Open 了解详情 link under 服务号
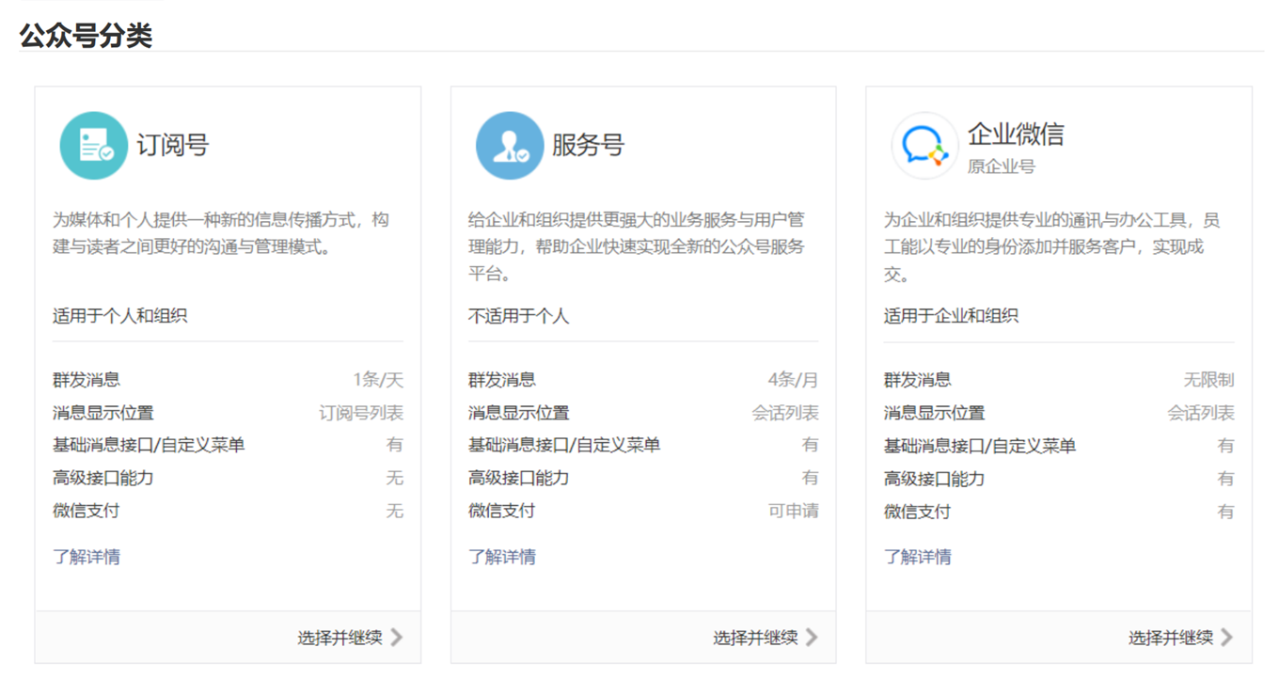The image size is (1279, 679). point(502,557)
